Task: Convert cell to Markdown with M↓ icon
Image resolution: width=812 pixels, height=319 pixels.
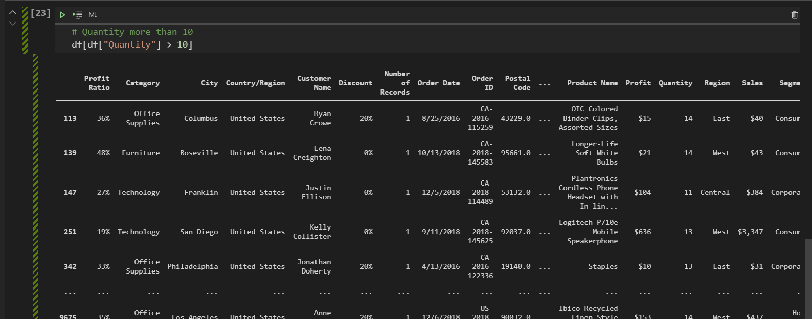Action: (x=93, y=15)
